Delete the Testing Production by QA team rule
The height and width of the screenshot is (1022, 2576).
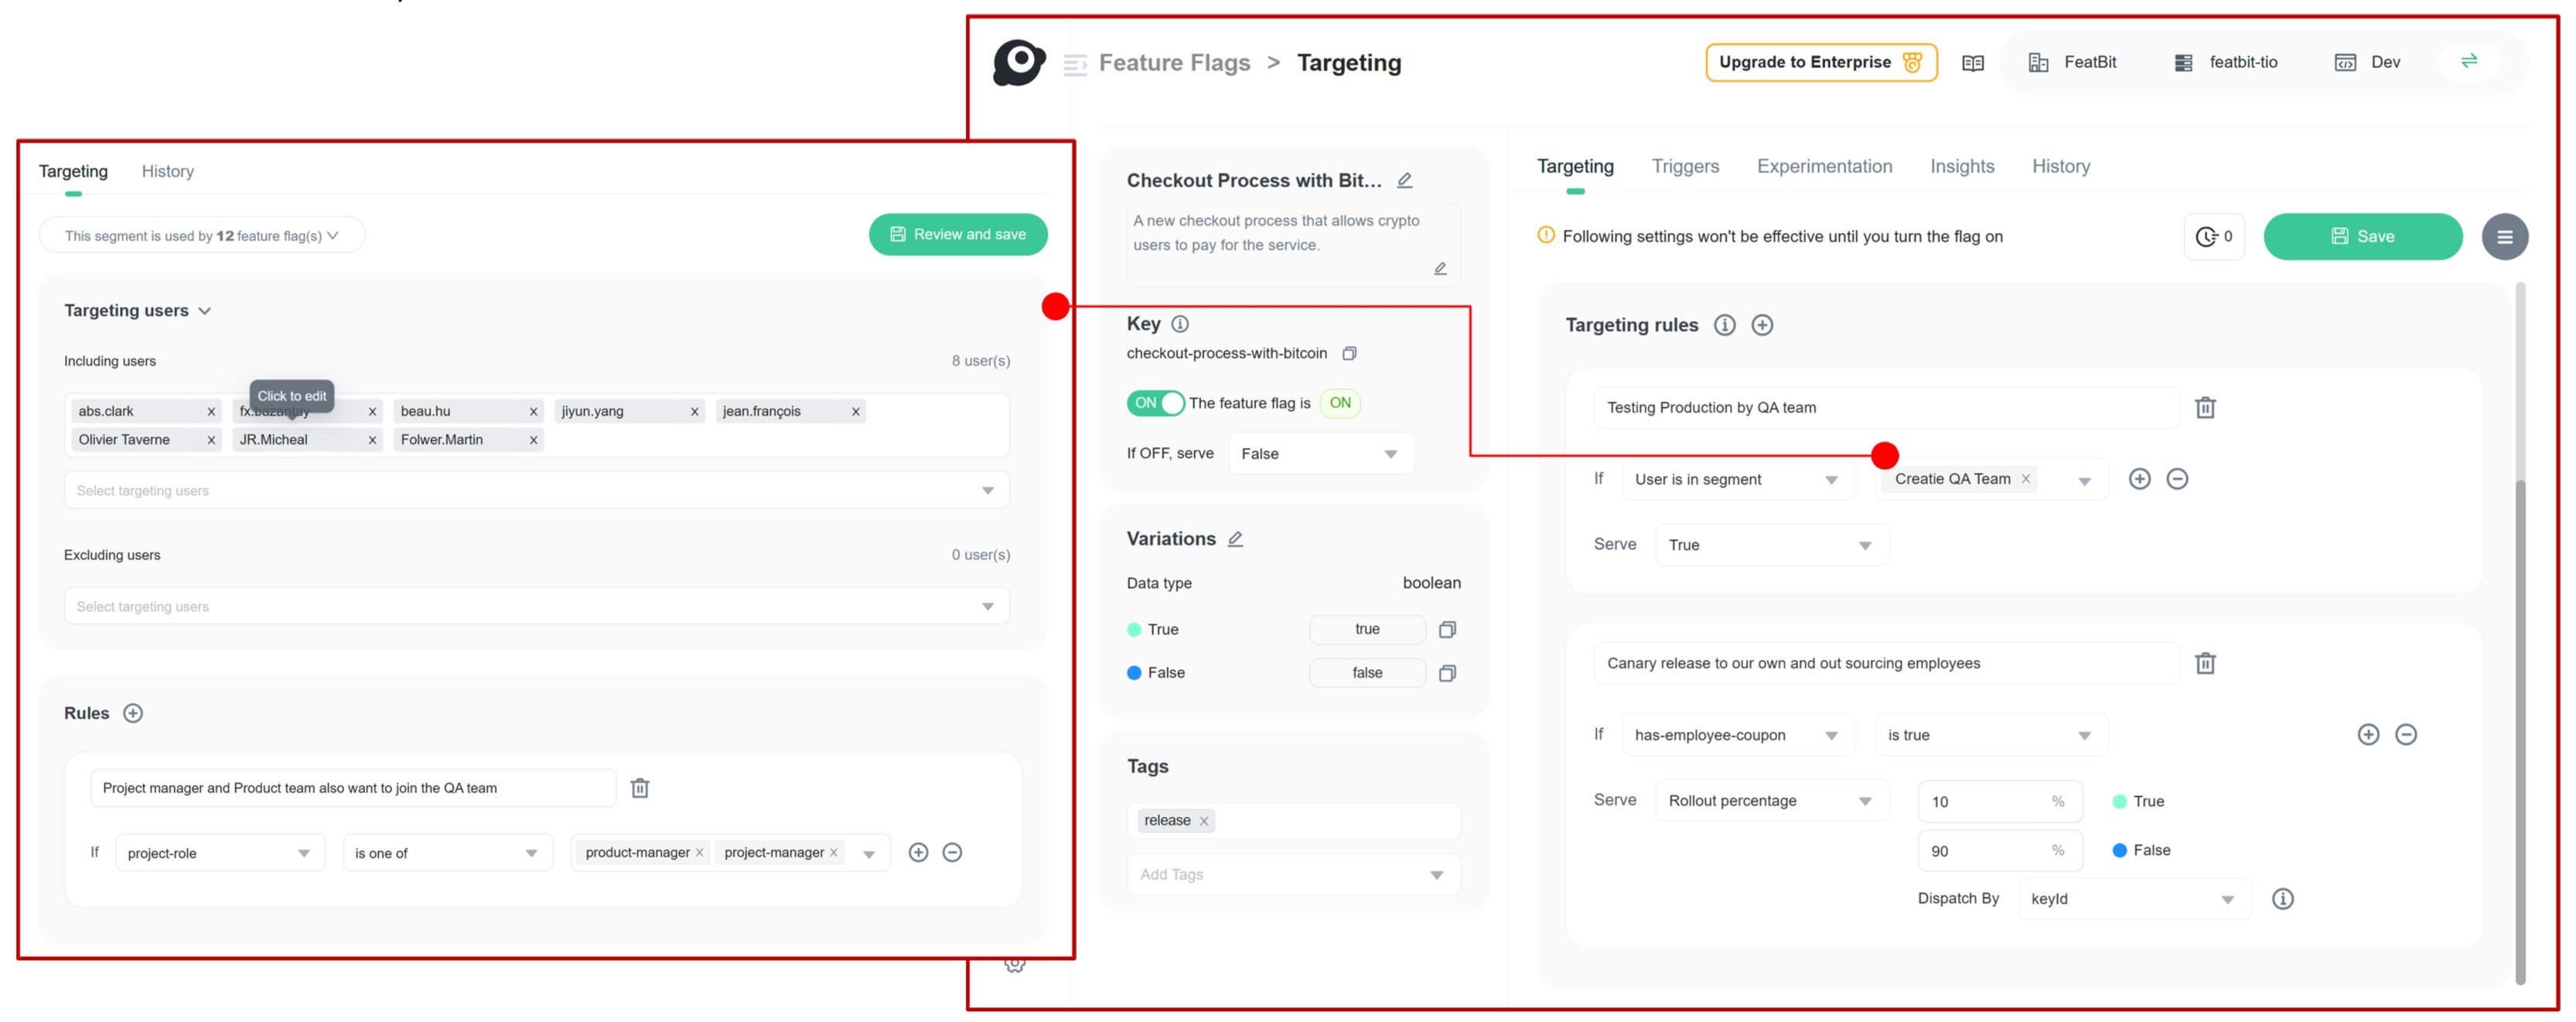(x=2205, y=407)
